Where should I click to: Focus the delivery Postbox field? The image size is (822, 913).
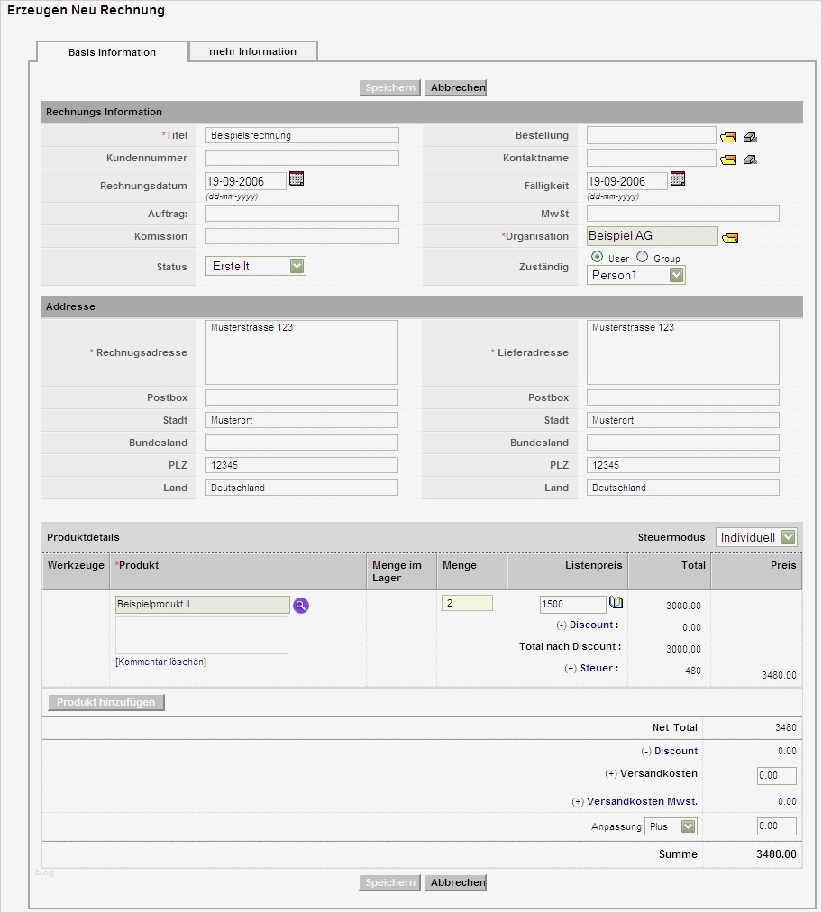coord(683,397)
